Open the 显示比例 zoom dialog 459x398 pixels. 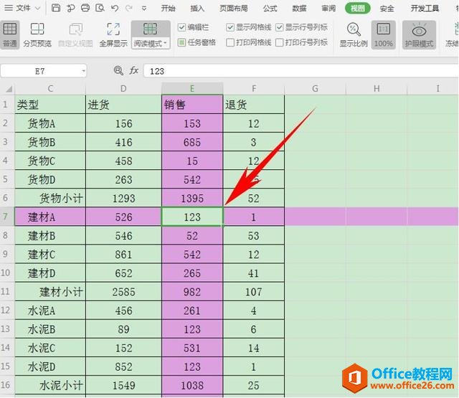tap(354, 34)
